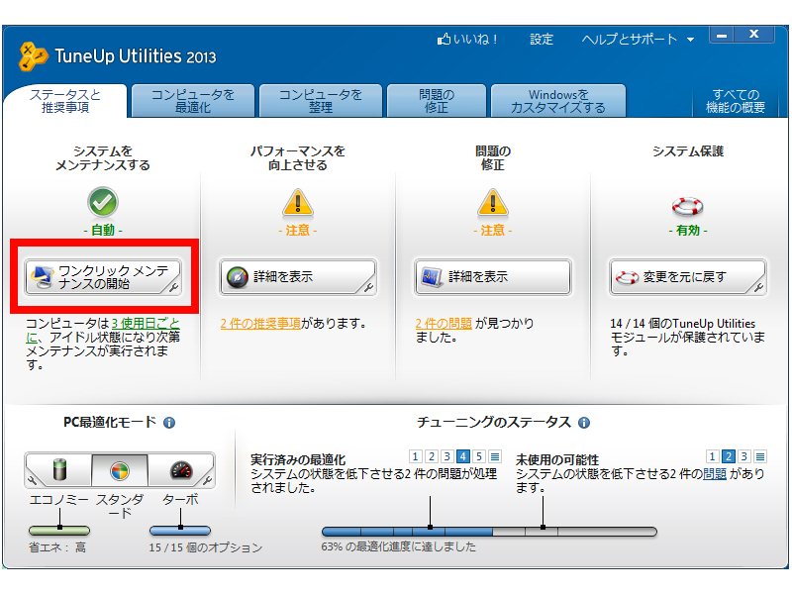Click the lifebuoy icon under システム保護
The image size is (792, 594).
click(x=687, y=206)
